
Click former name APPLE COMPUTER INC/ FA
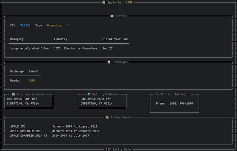pos(29,136)
